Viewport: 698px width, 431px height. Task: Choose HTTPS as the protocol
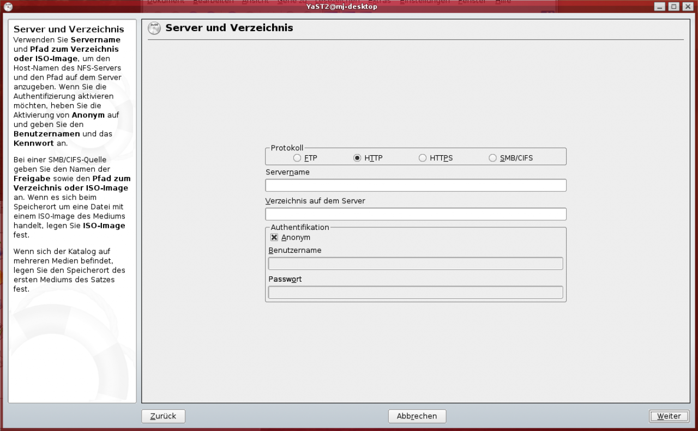click(x=423, y=158)
